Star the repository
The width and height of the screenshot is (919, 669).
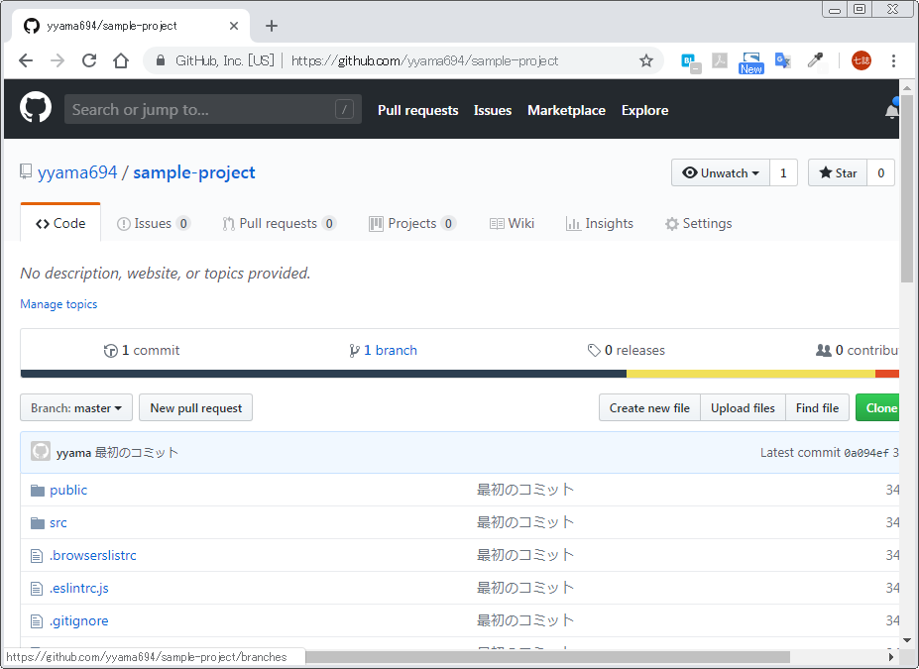pyautogui.click(x=838, y=172)
